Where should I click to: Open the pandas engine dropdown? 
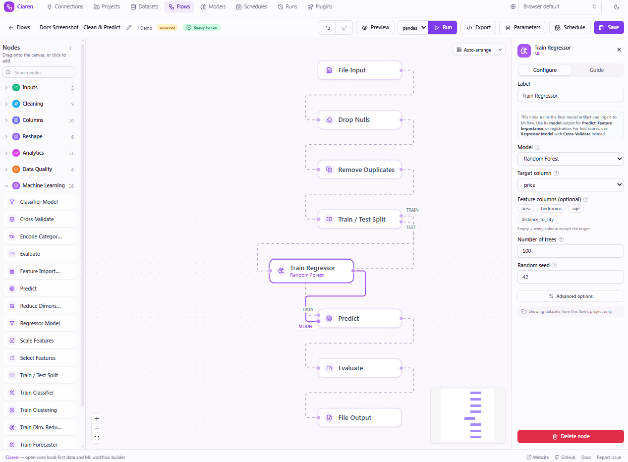[413, 28]
